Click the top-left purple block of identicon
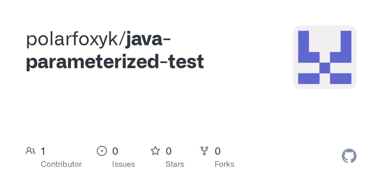382x191 pixels. tap(303, 41)
